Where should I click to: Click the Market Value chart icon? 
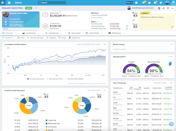click(45, 15)
